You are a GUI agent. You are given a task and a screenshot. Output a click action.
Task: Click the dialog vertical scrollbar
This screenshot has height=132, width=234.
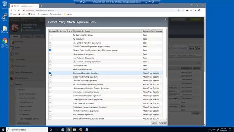pyautogui.click(x=167, y=53)
